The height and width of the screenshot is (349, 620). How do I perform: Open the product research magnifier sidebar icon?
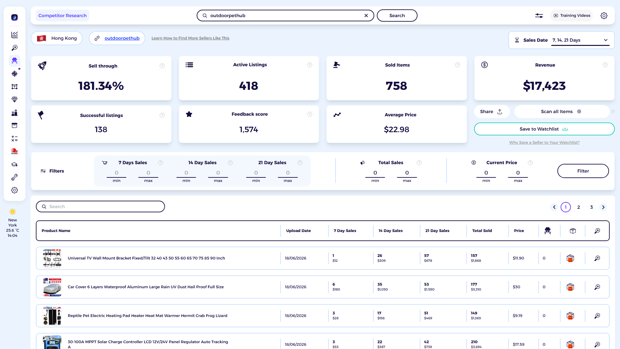15,48
